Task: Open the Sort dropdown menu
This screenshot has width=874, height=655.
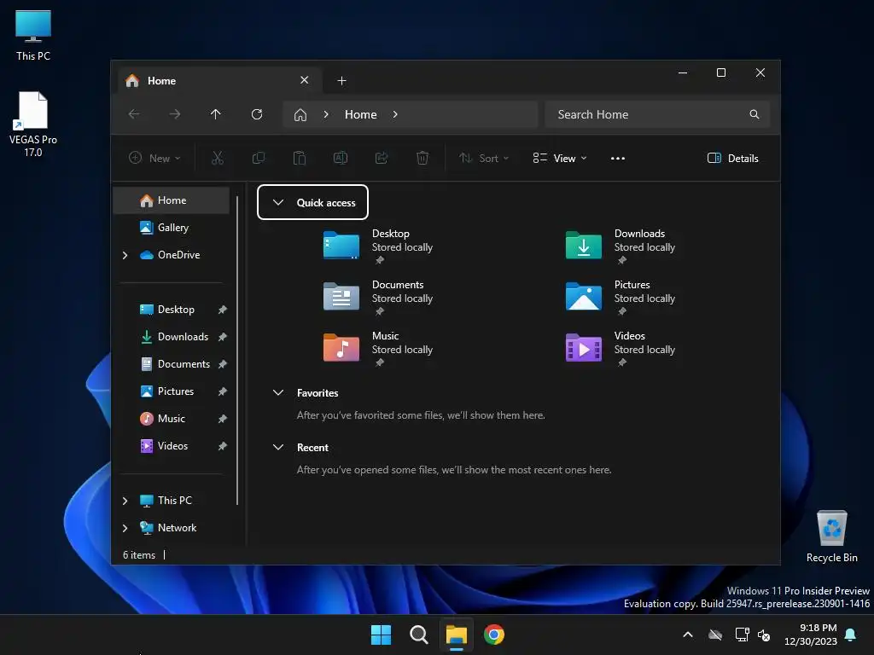Action: coord(484,158)
